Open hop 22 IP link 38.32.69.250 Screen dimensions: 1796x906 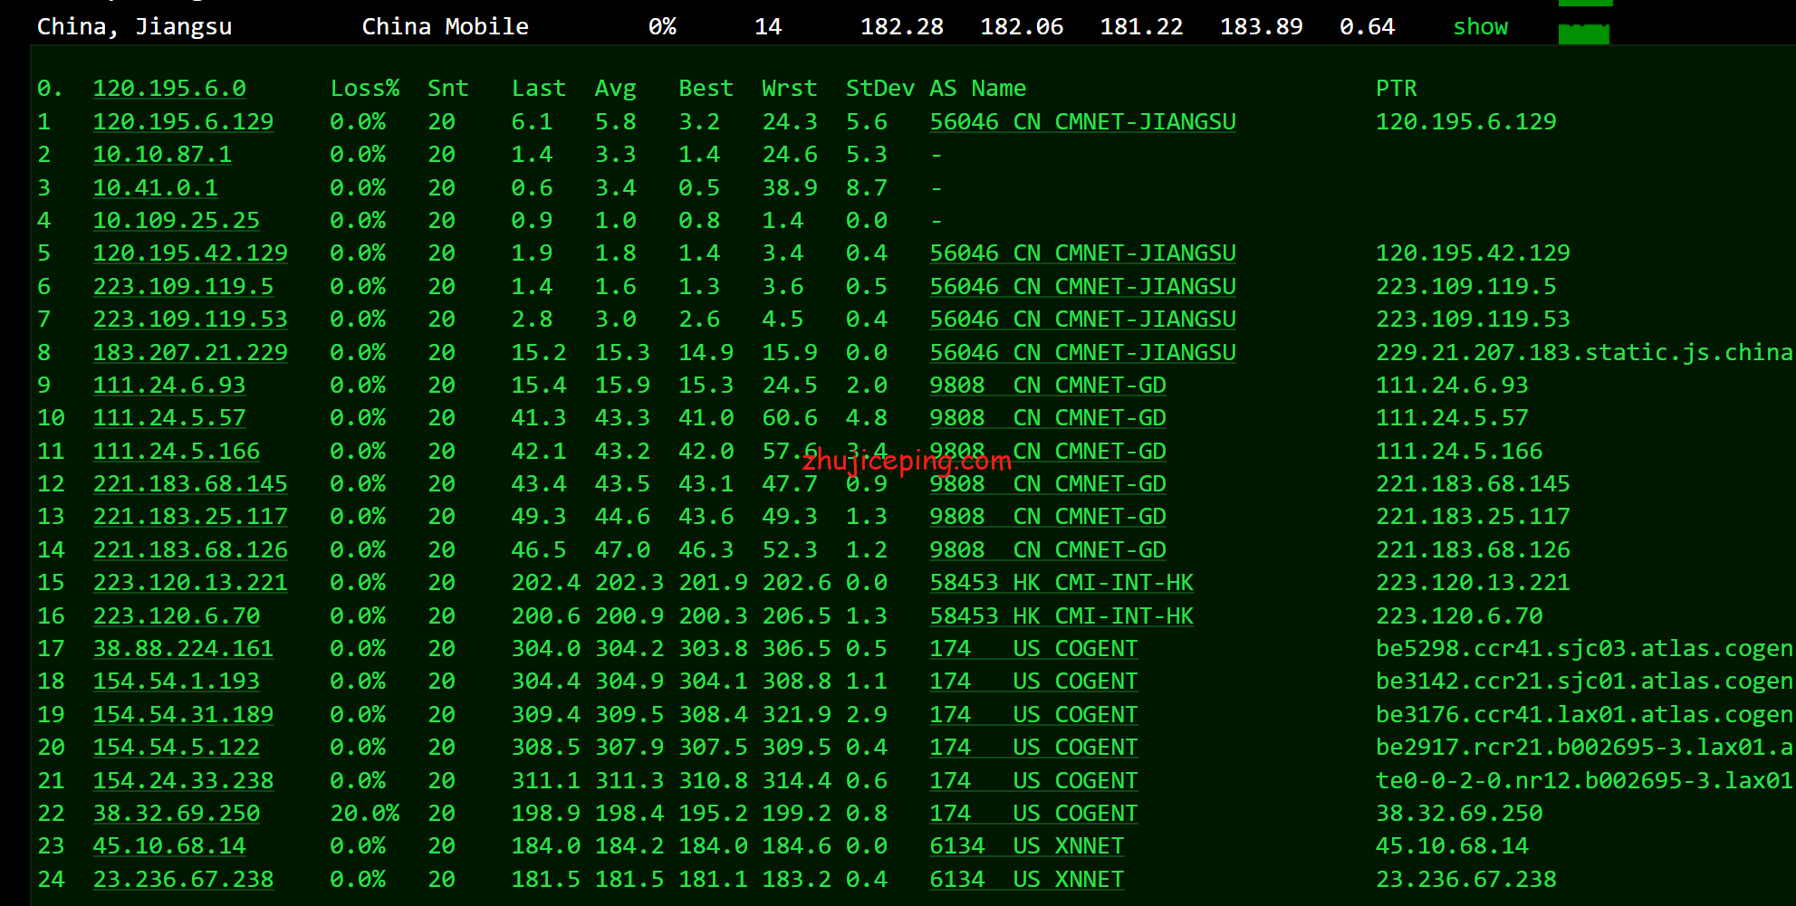click(x=176, y=814)
